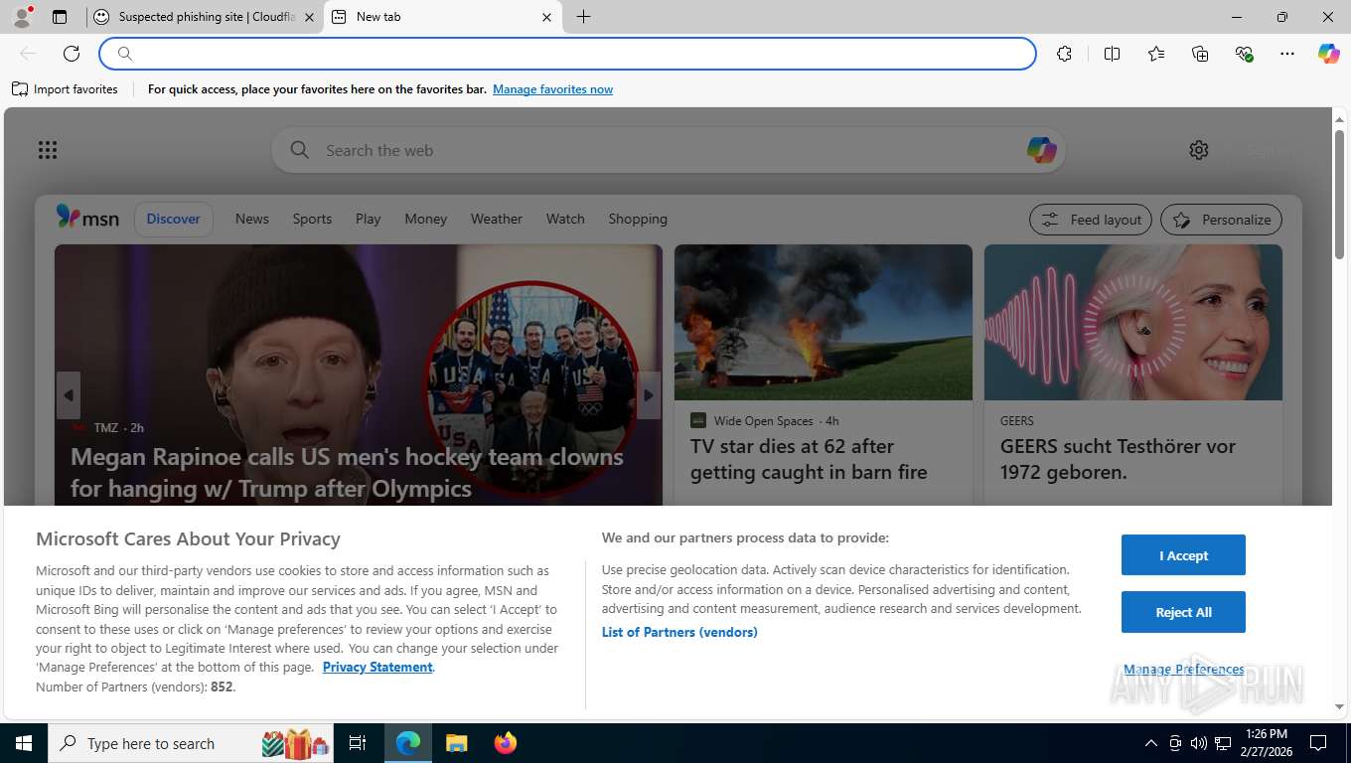Focus the Search the web box
The image size is (1351, 763).
click(x=668, y=150)
